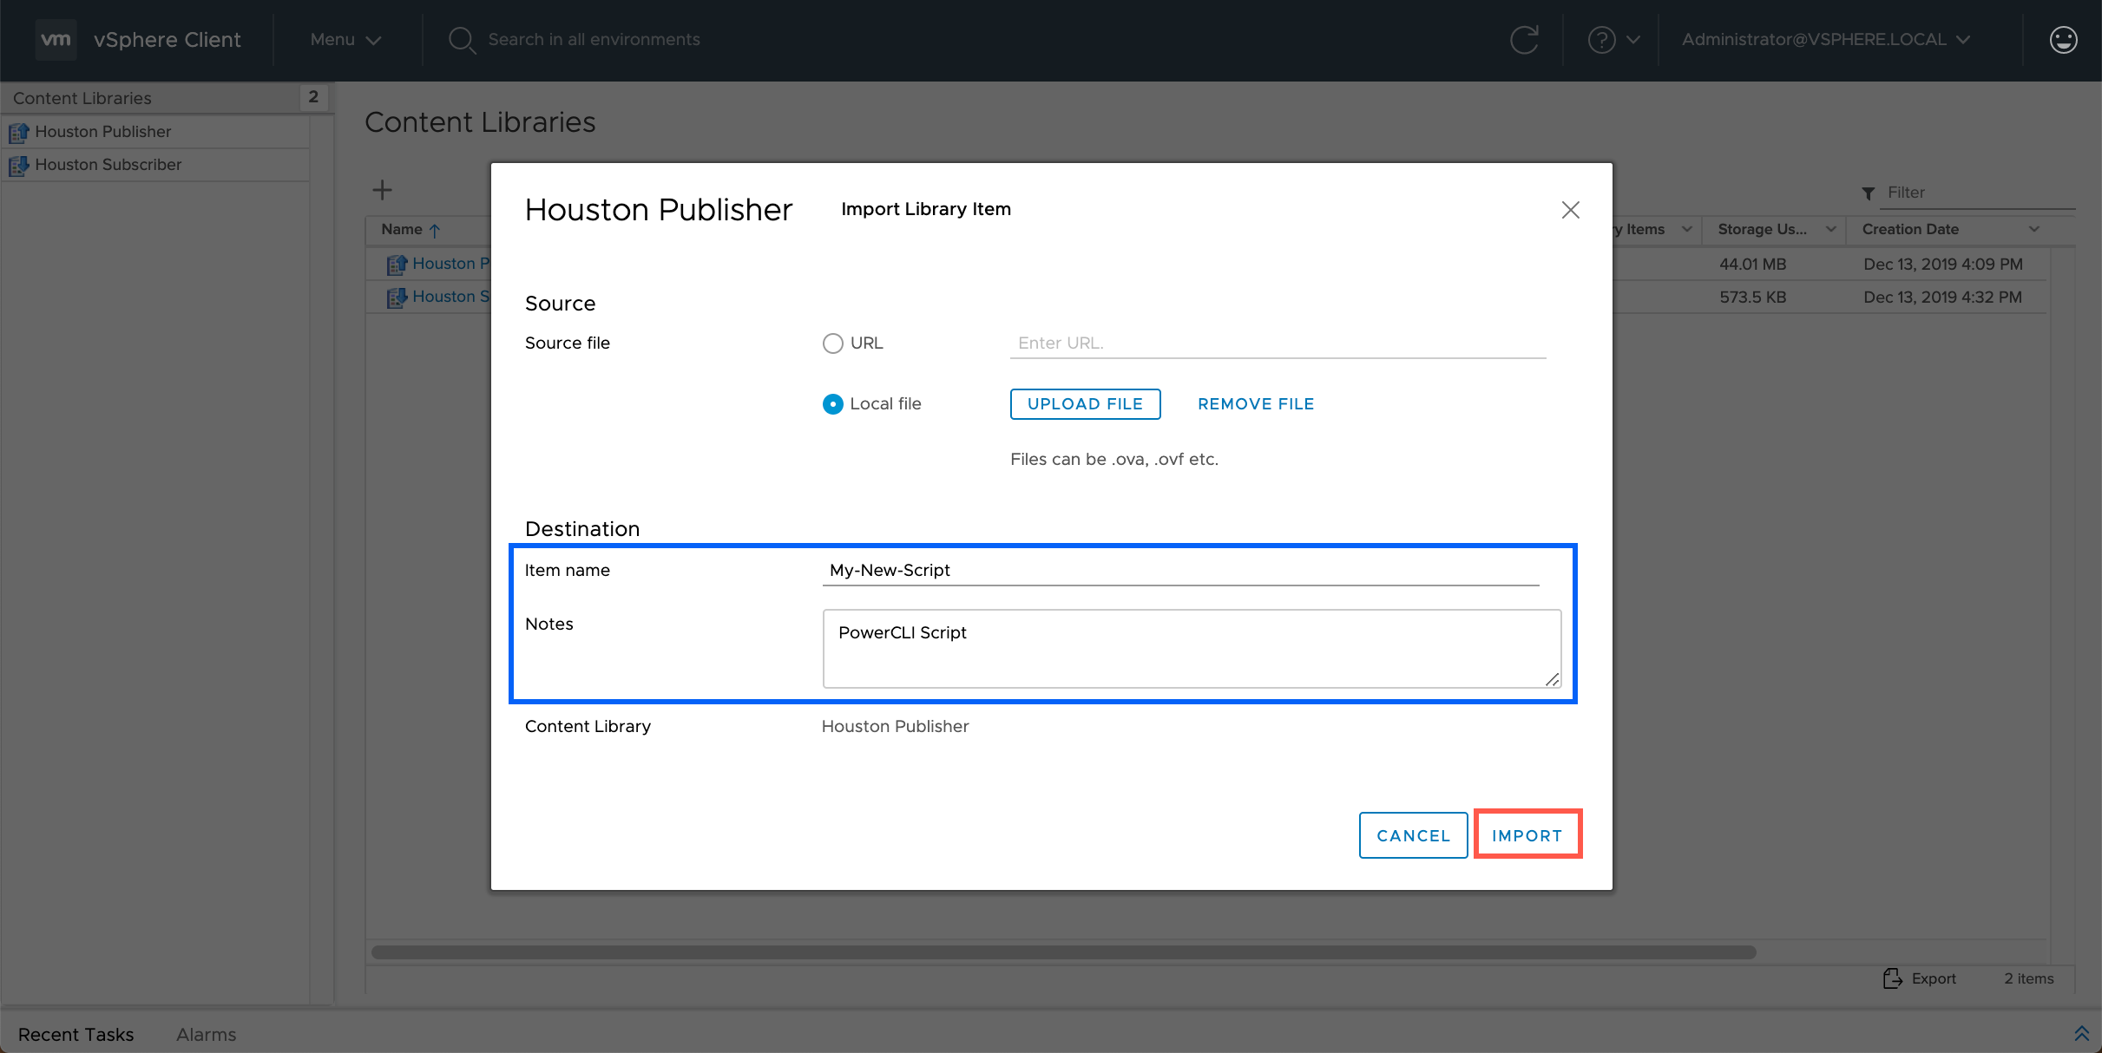Click the refresh icon in header
This screenshot has height=1053, width=2102.
[x=1524, y=40]
